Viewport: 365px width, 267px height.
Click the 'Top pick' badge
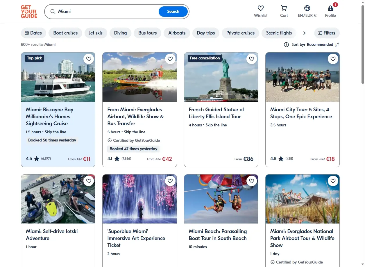pos(34,58)
